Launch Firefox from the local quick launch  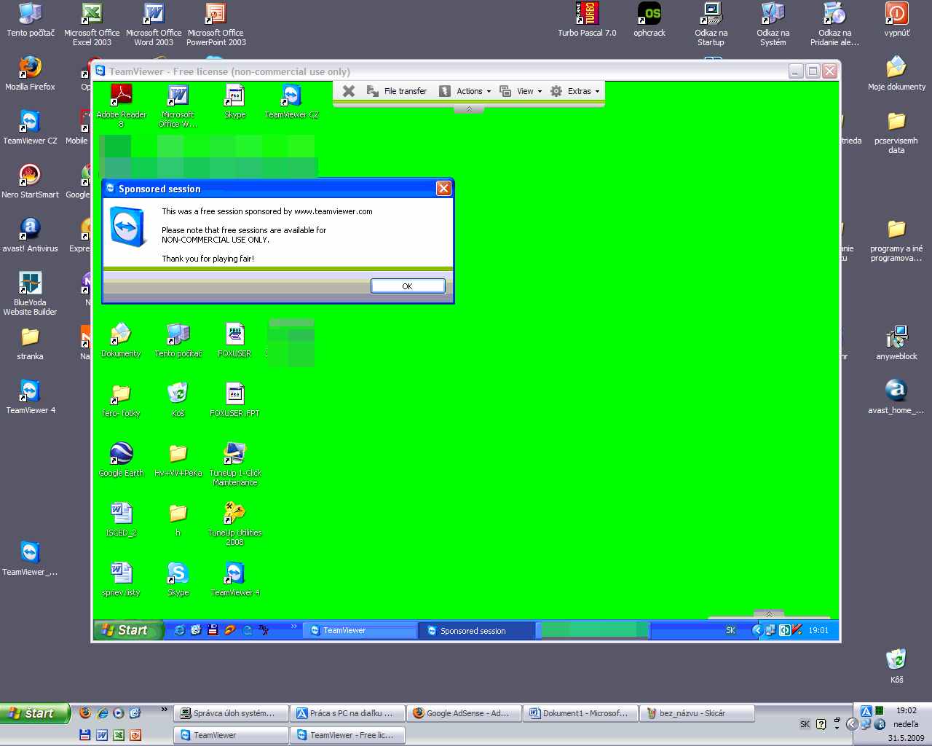click(x=85, y=713)
